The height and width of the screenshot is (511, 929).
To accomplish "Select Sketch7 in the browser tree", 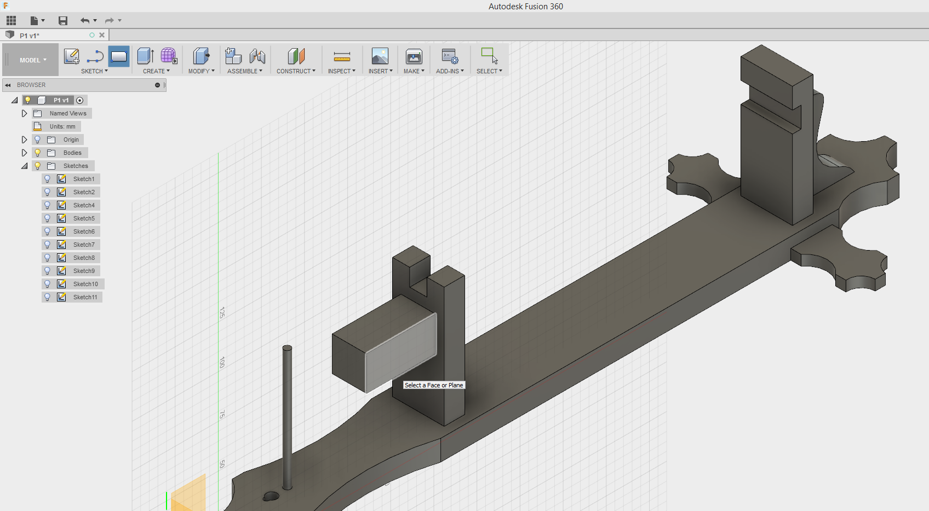I will click(x=84, y=245).
